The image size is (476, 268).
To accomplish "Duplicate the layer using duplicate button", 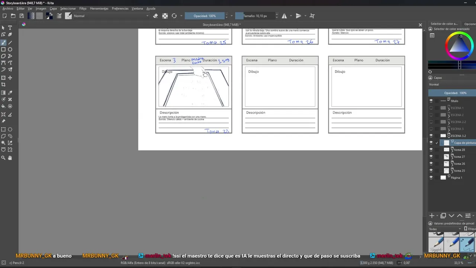I will [443, 216].
